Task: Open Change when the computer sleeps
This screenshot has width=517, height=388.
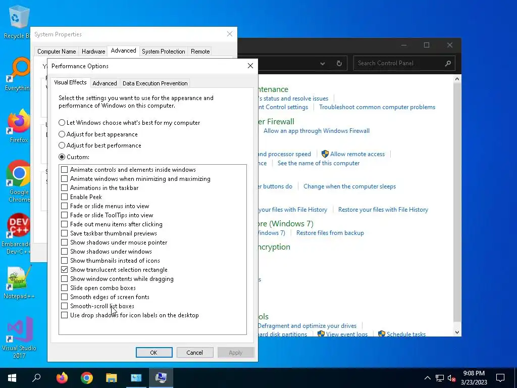Action: click(x=349, y=186)
